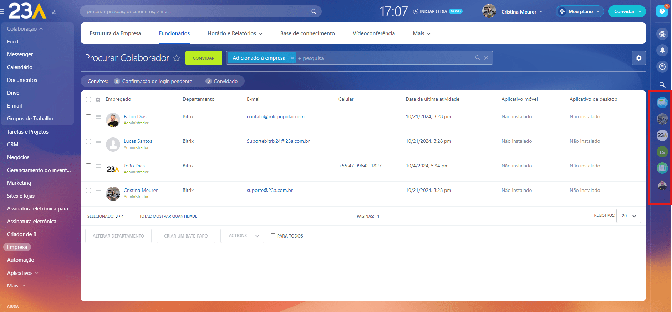The width and height of the screenshot is (672, 312).
Task: Open the Registros per-page dropdown
Action: point(628,216)
